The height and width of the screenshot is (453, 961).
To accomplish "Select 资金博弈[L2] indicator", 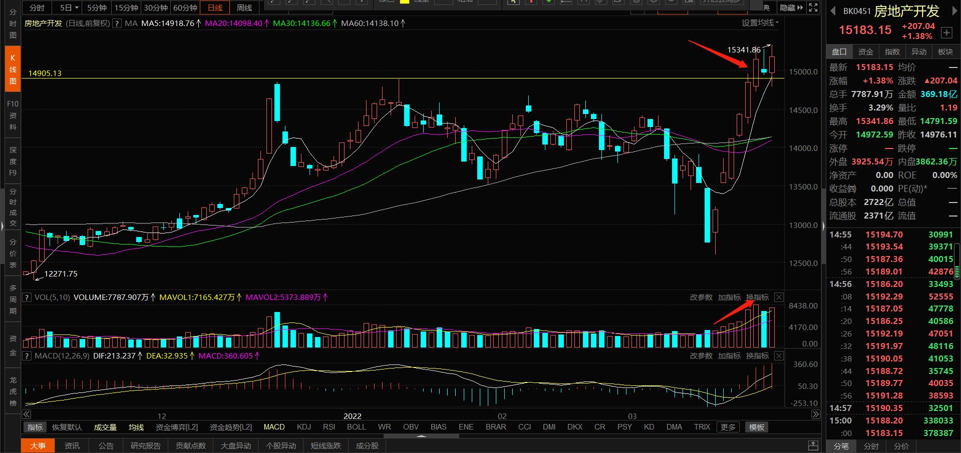I will (177, 427).
